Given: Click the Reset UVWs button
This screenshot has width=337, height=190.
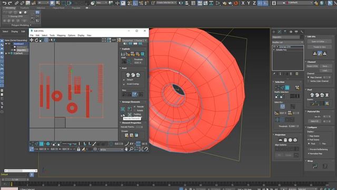Looking at the screenshot, I should [312, 66].
